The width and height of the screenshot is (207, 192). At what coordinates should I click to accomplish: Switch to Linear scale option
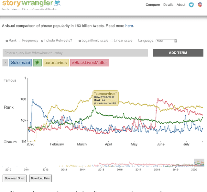pos(112,41)
